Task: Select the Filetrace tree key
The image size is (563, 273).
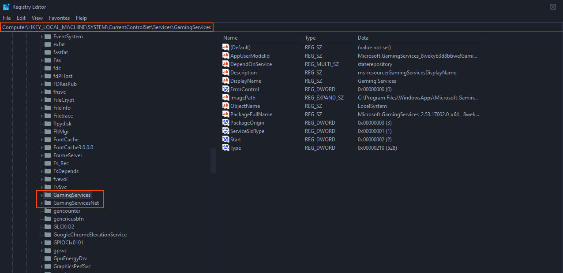Action: click(63, 116)
